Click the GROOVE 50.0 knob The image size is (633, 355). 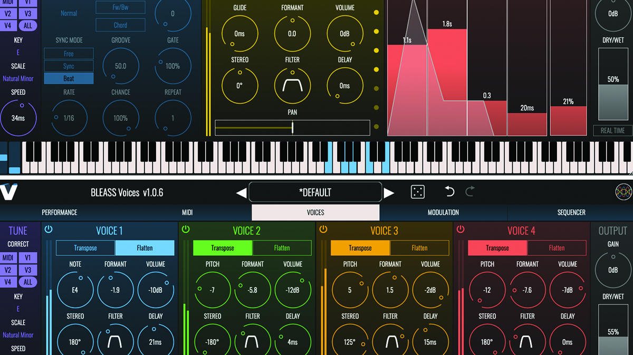pyautogui.click(x=121, y=66)
